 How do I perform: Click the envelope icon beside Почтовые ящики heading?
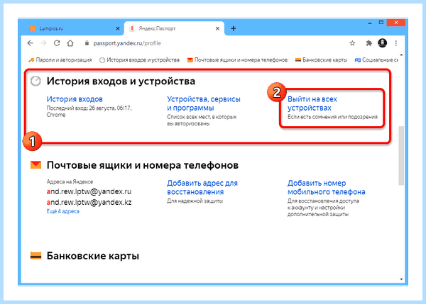(x=35, y=165)
